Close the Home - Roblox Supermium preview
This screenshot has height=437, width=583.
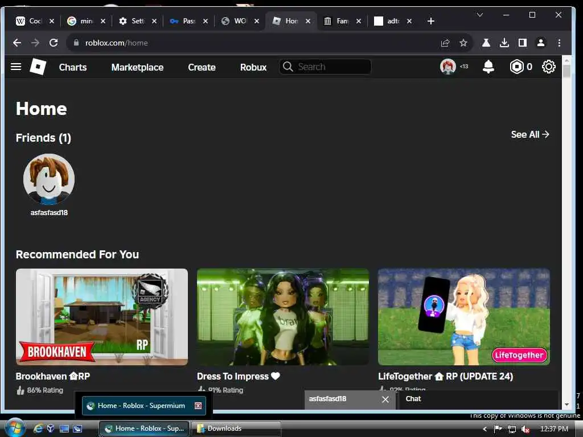tap(198, 406)
